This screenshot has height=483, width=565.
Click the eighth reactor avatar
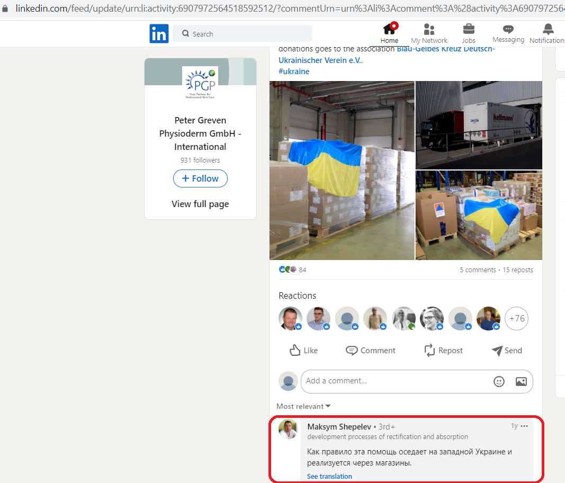click(x=488, y=319)
